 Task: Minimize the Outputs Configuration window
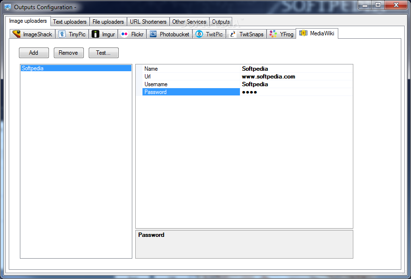pos(365,5)
